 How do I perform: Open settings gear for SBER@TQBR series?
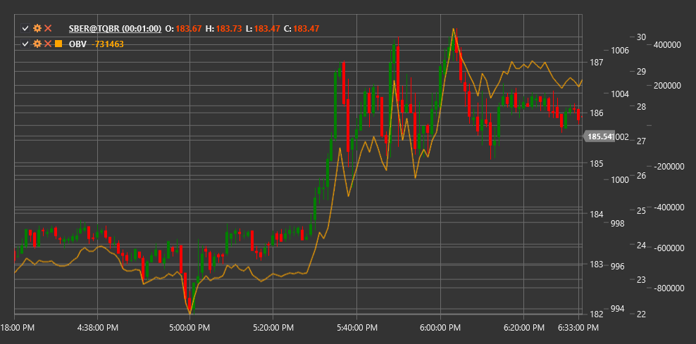pos(37,28)
